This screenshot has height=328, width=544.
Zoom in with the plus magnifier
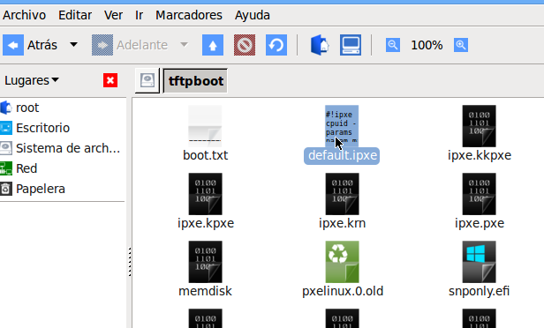pos(461,45)
